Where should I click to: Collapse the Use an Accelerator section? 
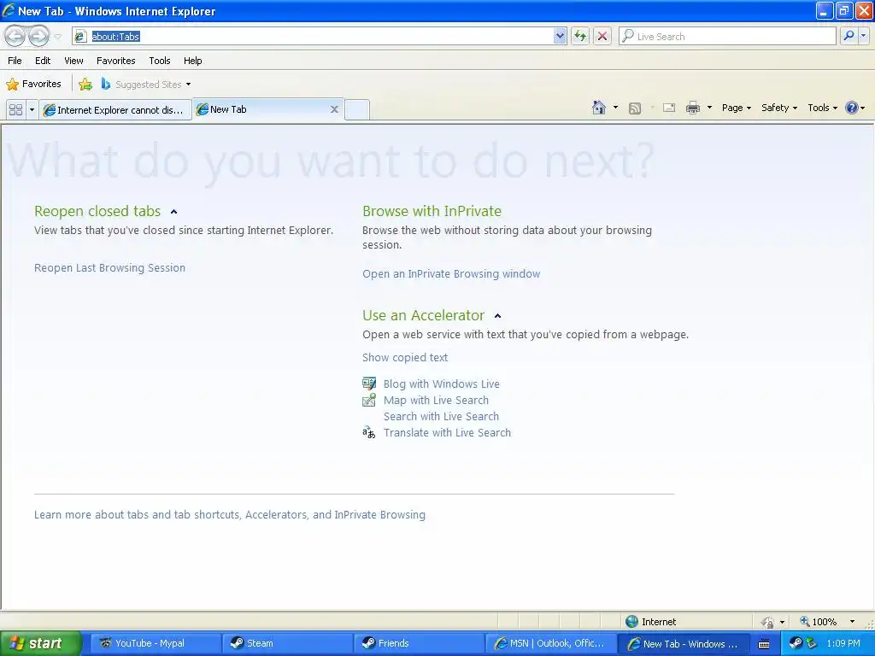coord(498,316)
